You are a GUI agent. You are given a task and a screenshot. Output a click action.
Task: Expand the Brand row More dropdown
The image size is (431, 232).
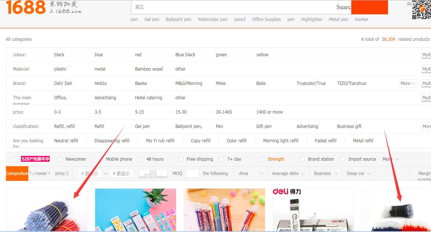pos(408,83)
